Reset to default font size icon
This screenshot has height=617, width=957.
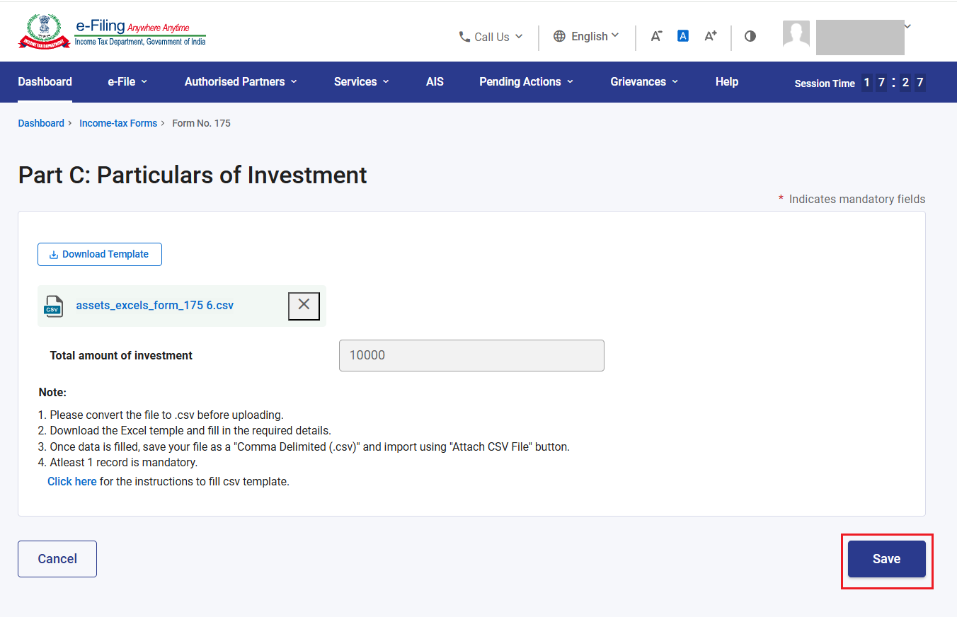pyautogui.click(x=683, y=35)
